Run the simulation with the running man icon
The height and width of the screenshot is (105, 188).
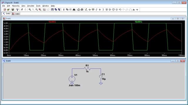[22, 10]
